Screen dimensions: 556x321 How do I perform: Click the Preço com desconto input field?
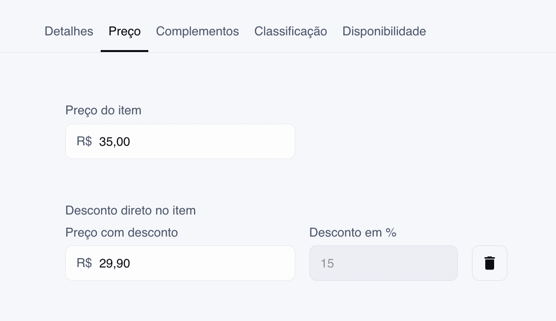click(180, 263)
